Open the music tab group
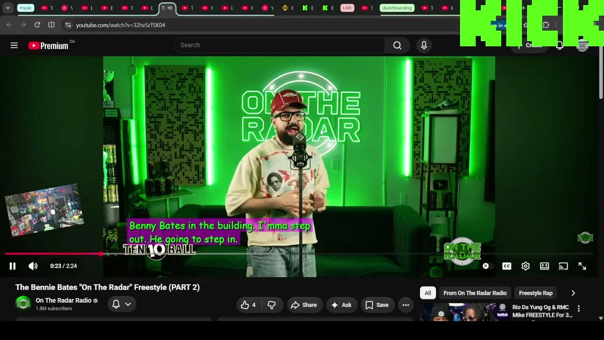This screenshot has height=340, width=604. pyautogui.click(x=25, y=8)
